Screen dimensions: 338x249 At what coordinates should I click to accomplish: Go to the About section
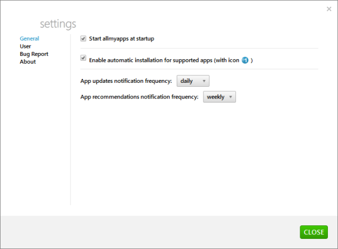click(x=28, y=62)
